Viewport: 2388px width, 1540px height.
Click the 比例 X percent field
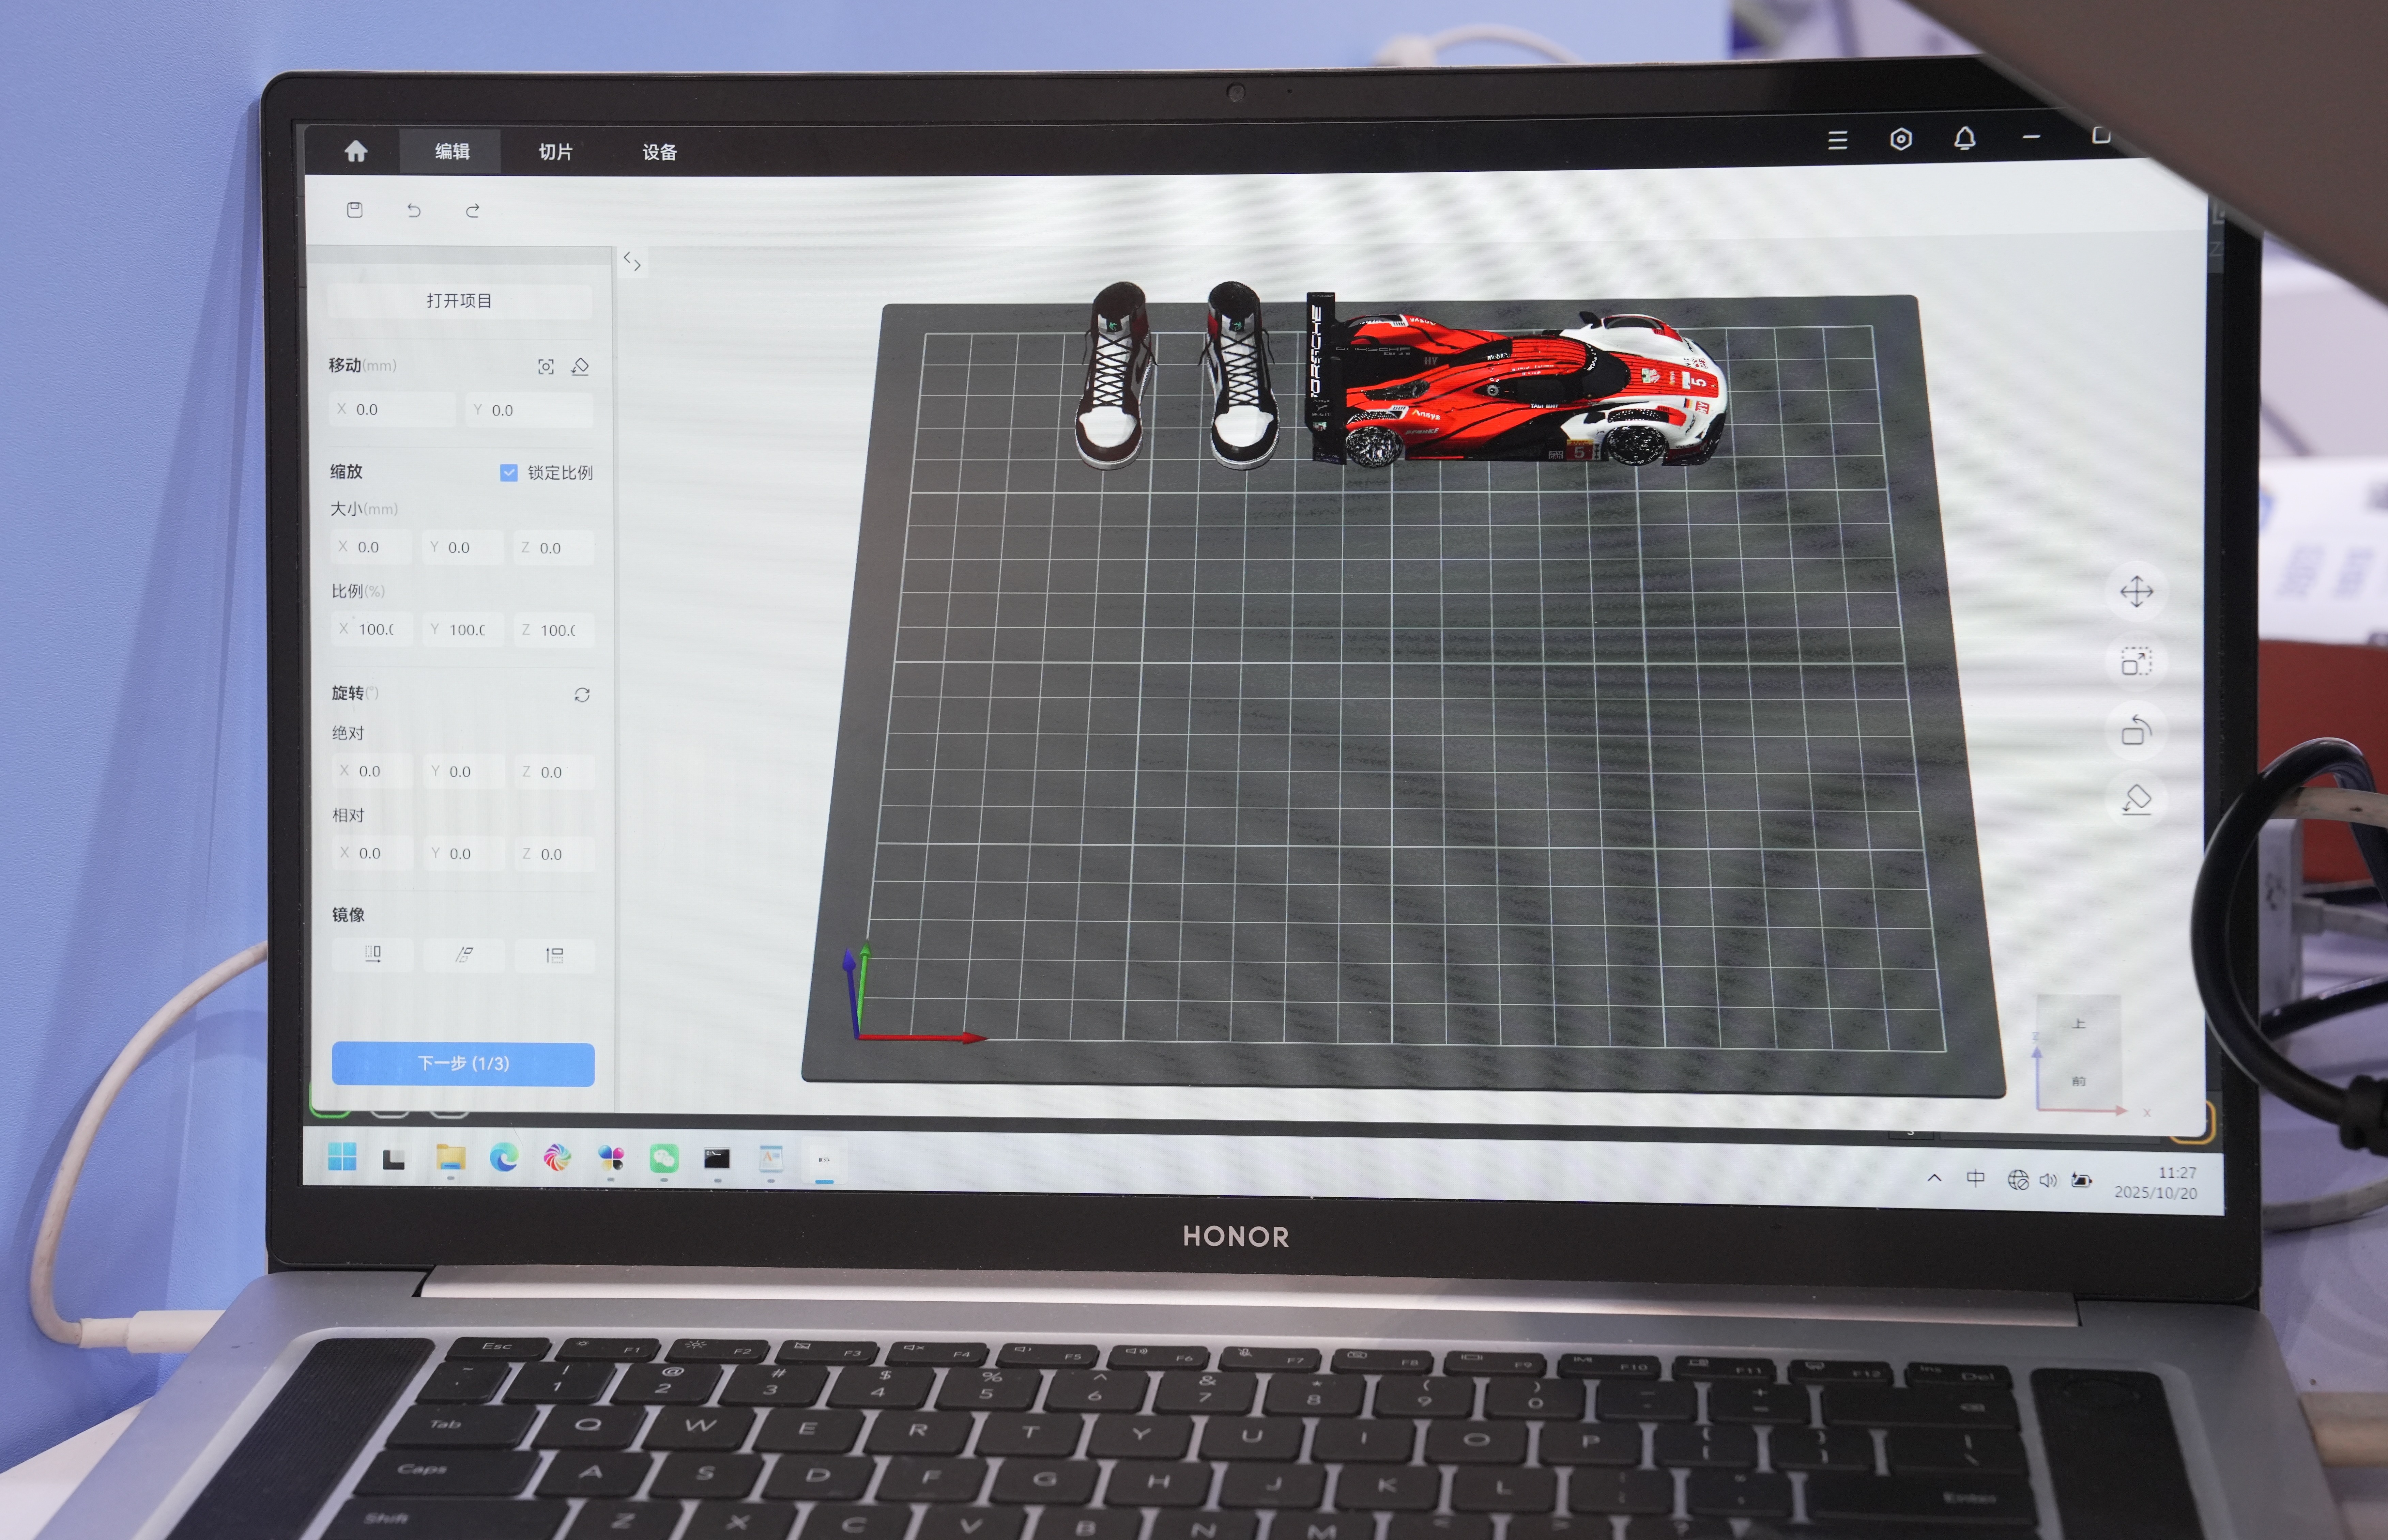[371, 629]
